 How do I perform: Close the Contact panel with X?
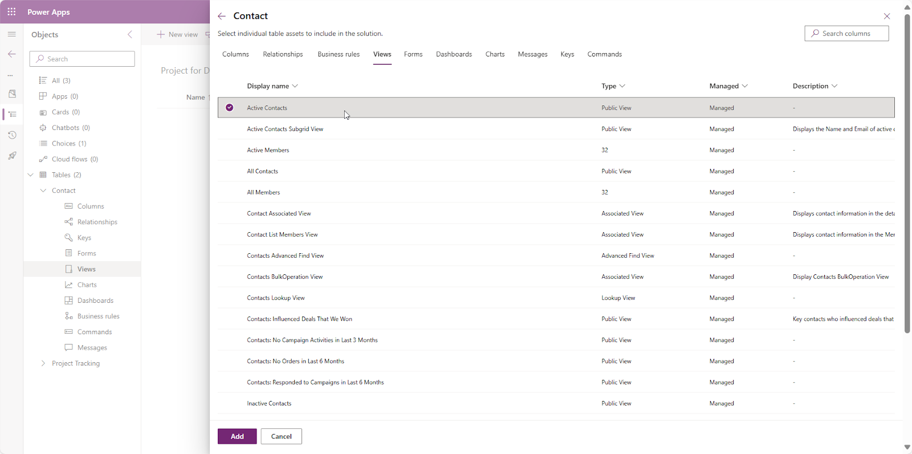coord(887,16)
